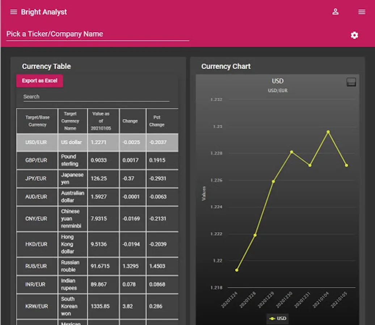Click the currency table Search field
The height and width of the screenshot is (325, 375).
pos(96,97)
